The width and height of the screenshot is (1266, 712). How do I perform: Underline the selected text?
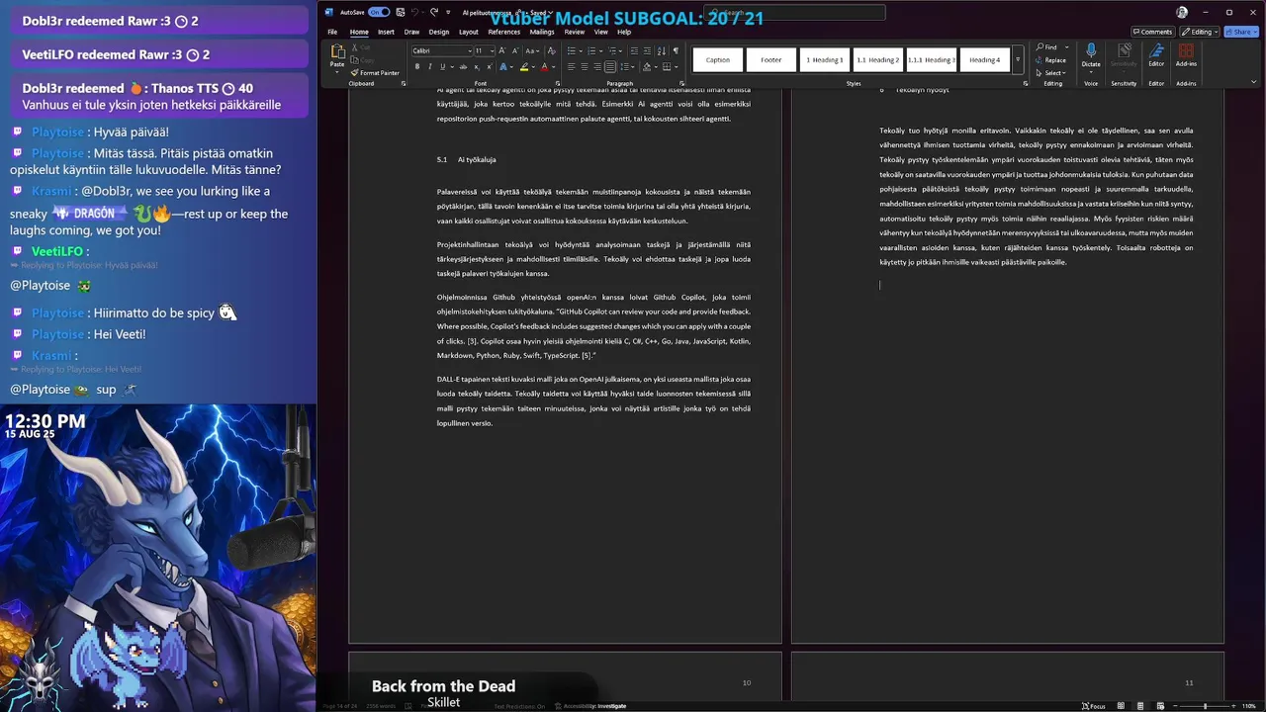[x=442, y=66]
